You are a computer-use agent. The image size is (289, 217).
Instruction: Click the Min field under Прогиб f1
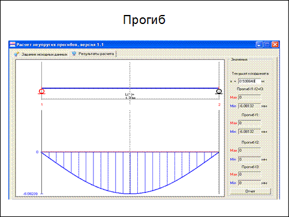[x=249, y=132]
